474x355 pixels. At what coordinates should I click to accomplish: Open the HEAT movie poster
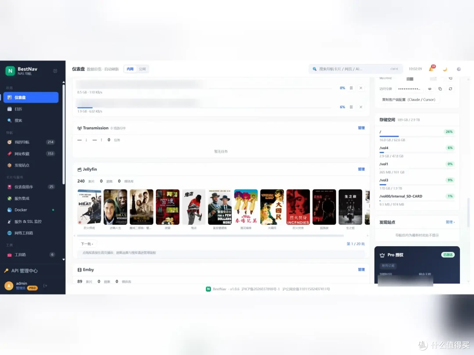89,207
